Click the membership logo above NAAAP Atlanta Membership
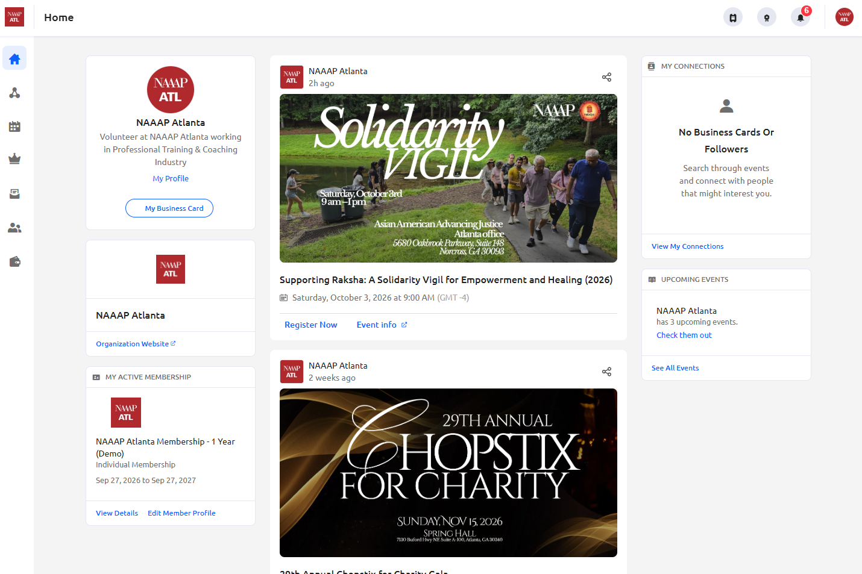Screen dimensions: 862x574 coord(126,413)
